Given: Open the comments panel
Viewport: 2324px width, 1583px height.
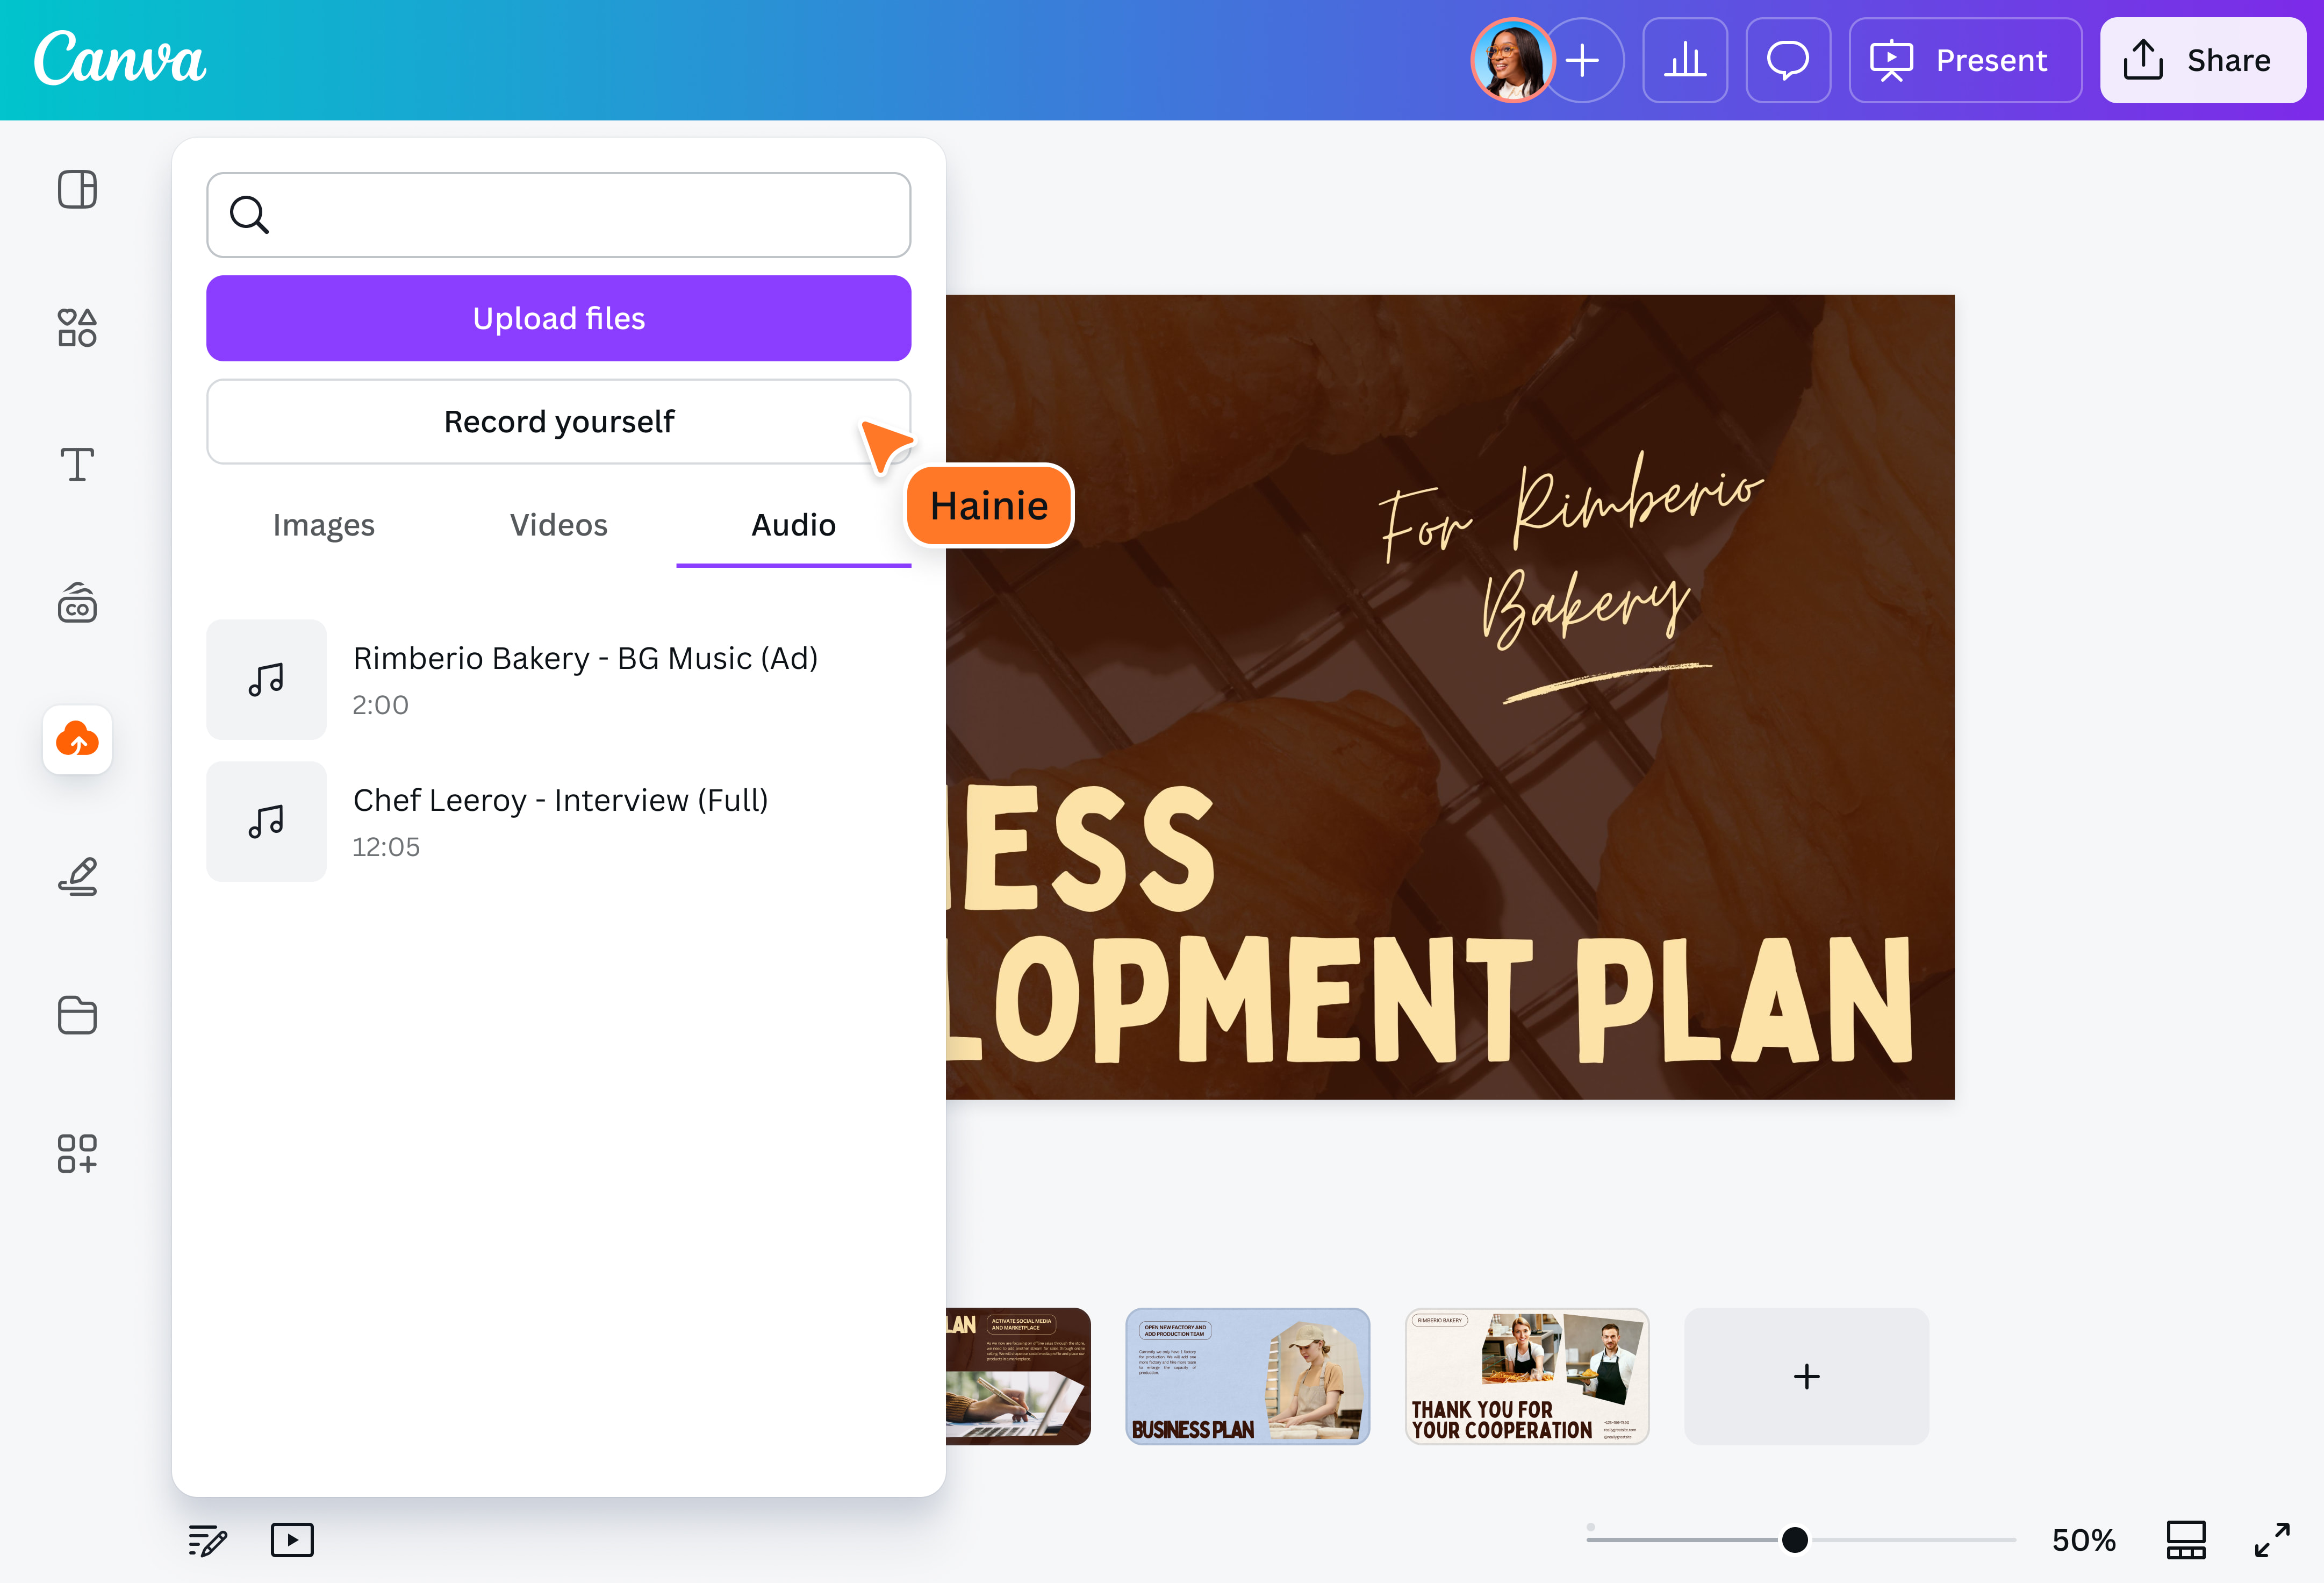Looking at the screenshot, I should (x=1788, y=60).
